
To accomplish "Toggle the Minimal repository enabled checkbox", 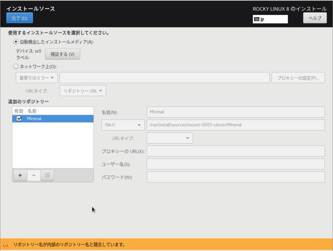I will 19,118.
